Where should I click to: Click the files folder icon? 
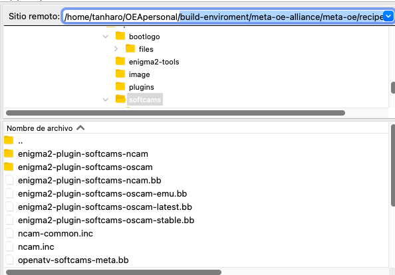[x=130, y=48]
